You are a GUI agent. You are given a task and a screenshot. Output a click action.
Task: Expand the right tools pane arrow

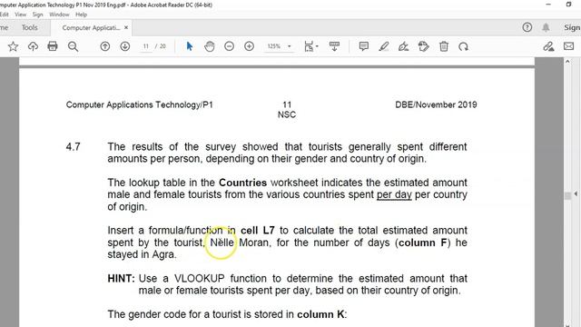point(576,193)
